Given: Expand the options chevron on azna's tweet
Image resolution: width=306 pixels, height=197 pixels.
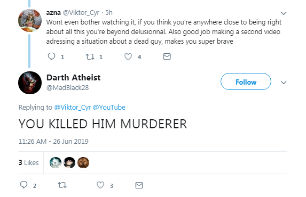Looking at the screenshot, I should point(284,13).
